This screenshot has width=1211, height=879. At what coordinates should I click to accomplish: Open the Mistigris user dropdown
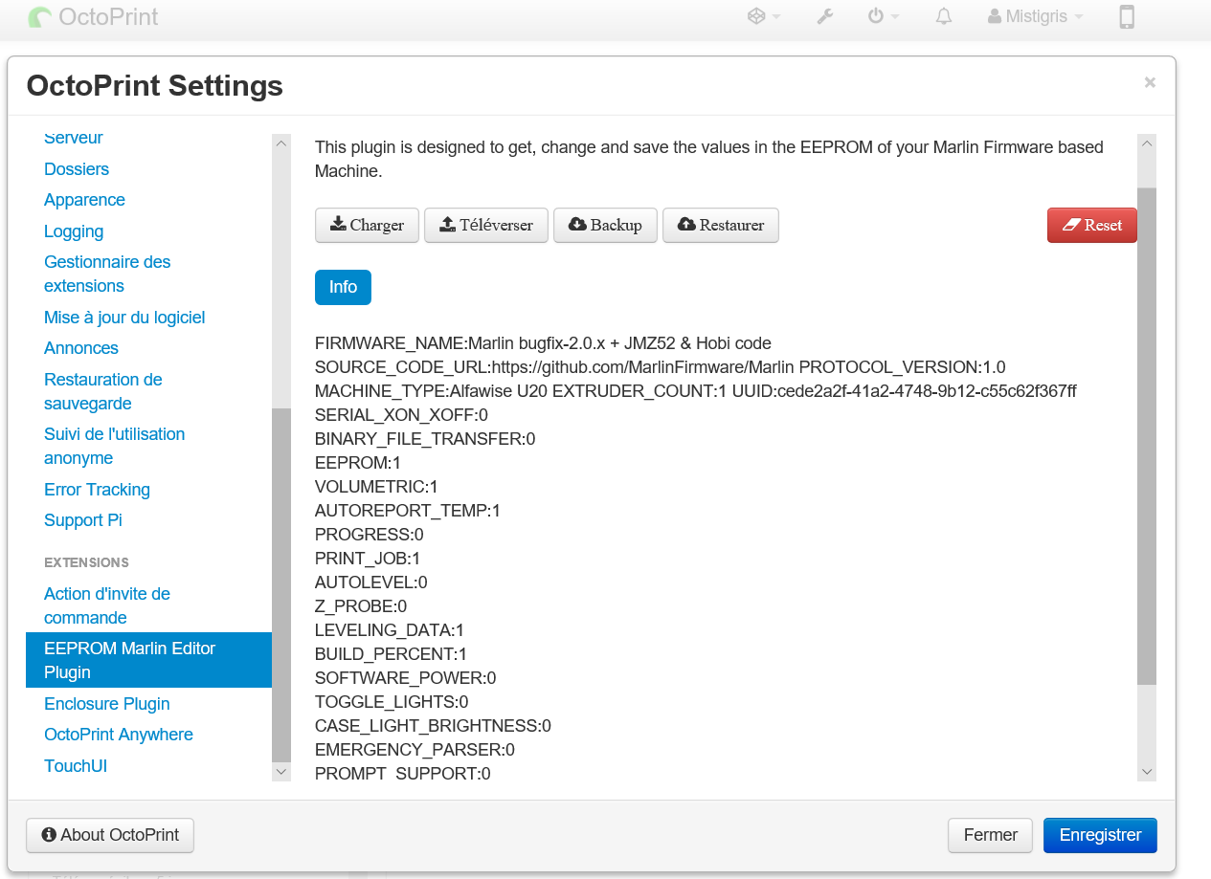[x=1036, y=16]
